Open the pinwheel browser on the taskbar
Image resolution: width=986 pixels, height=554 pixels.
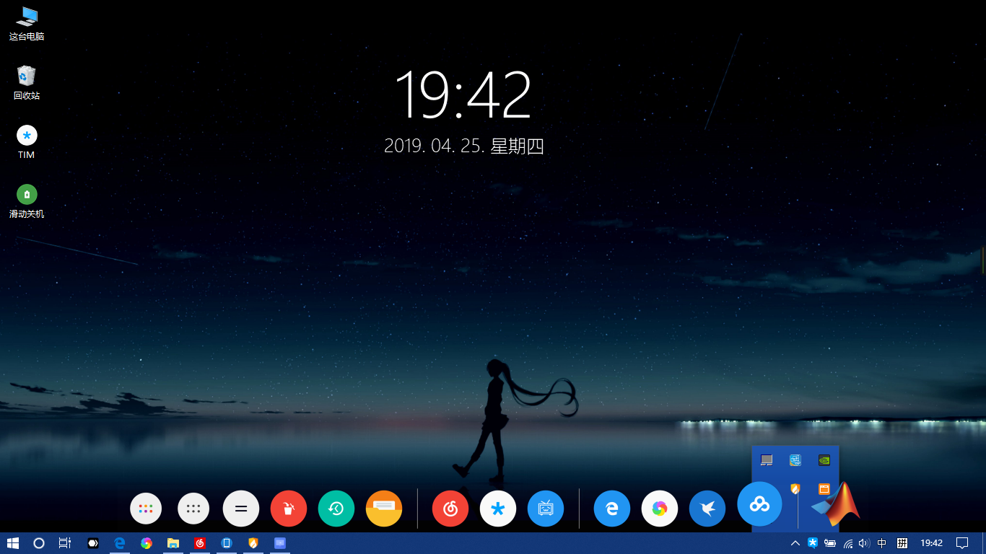[x=147, y=543]
